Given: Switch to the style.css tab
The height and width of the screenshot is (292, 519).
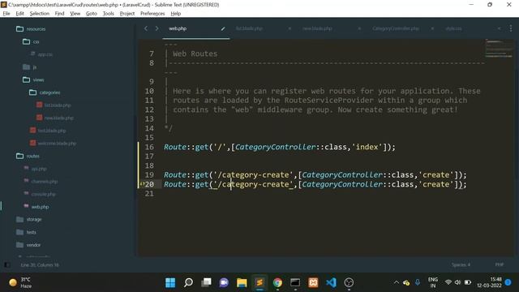Looking at the screenshot, I should coord(453,29).
